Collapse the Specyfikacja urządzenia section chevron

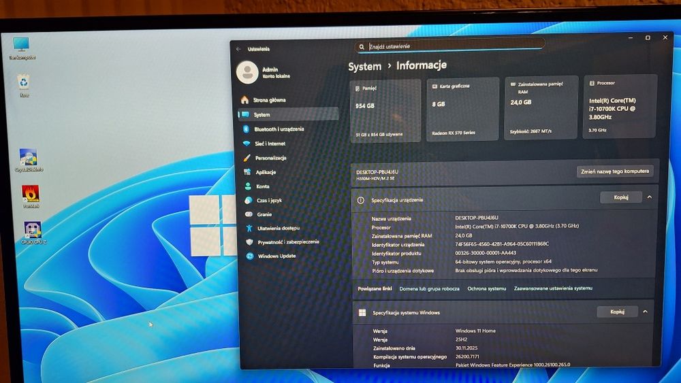pyautogui.click(x=649, y=197)
